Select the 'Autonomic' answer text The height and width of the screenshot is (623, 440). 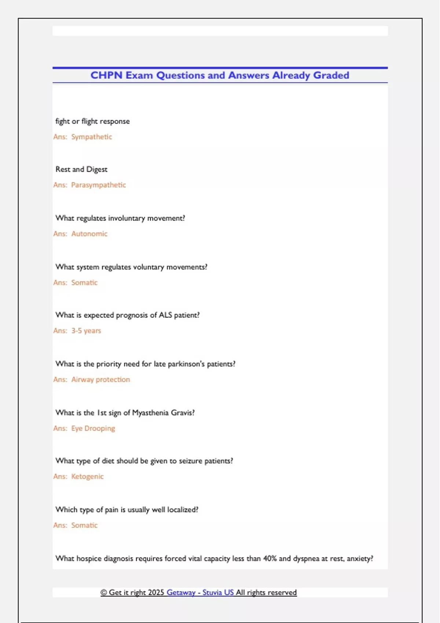pos(89,234)
